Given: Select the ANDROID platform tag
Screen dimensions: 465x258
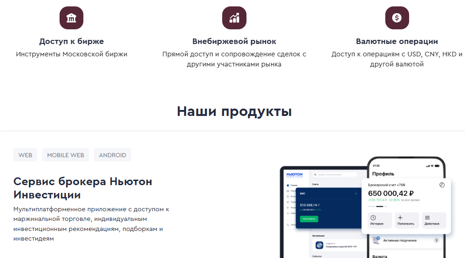Looking at the screenshot, I should (x=112, y=155).
